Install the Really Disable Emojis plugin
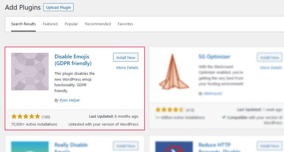Image resolution: width=284 pixels, height=152 pixels. 126,146
